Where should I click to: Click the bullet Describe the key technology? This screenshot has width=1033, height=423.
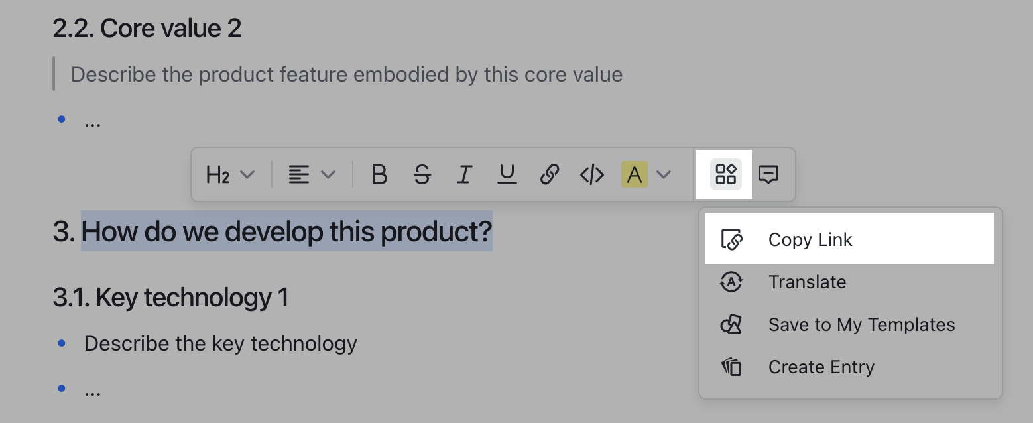(x=220, y=343)
